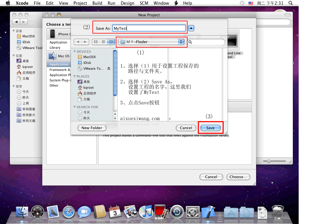Open Time Machine status icon in menu bar
The height and width of the screenshot is (224, 336).
pos(242,3)
